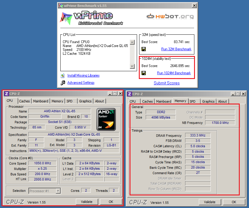Click Validate in right CPU-Z window

[x=210, y=202]
